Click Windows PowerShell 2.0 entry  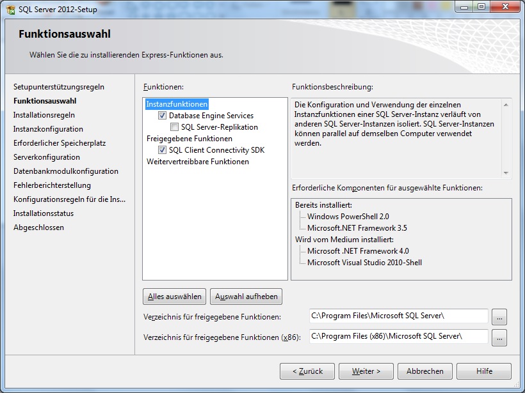[348, 217]
